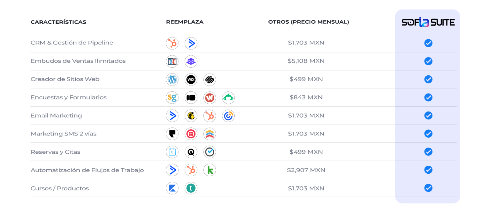
Task: Click the CARACTERÍSTICAS column header
Action: tap(58, 22)
